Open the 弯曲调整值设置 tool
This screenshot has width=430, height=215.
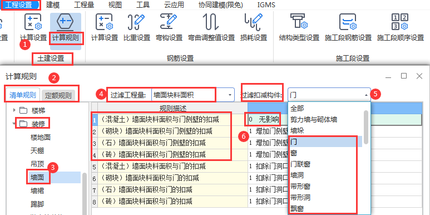211,28
